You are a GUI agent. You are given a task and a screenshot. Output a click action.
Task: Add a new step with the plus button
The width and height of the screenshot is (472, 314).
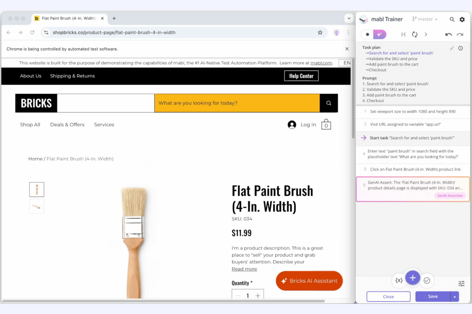[x=413, y=278]
